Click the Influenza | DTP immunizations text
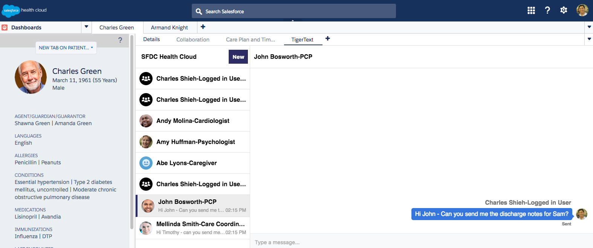 pyautogui.click(x=34, y=236)
